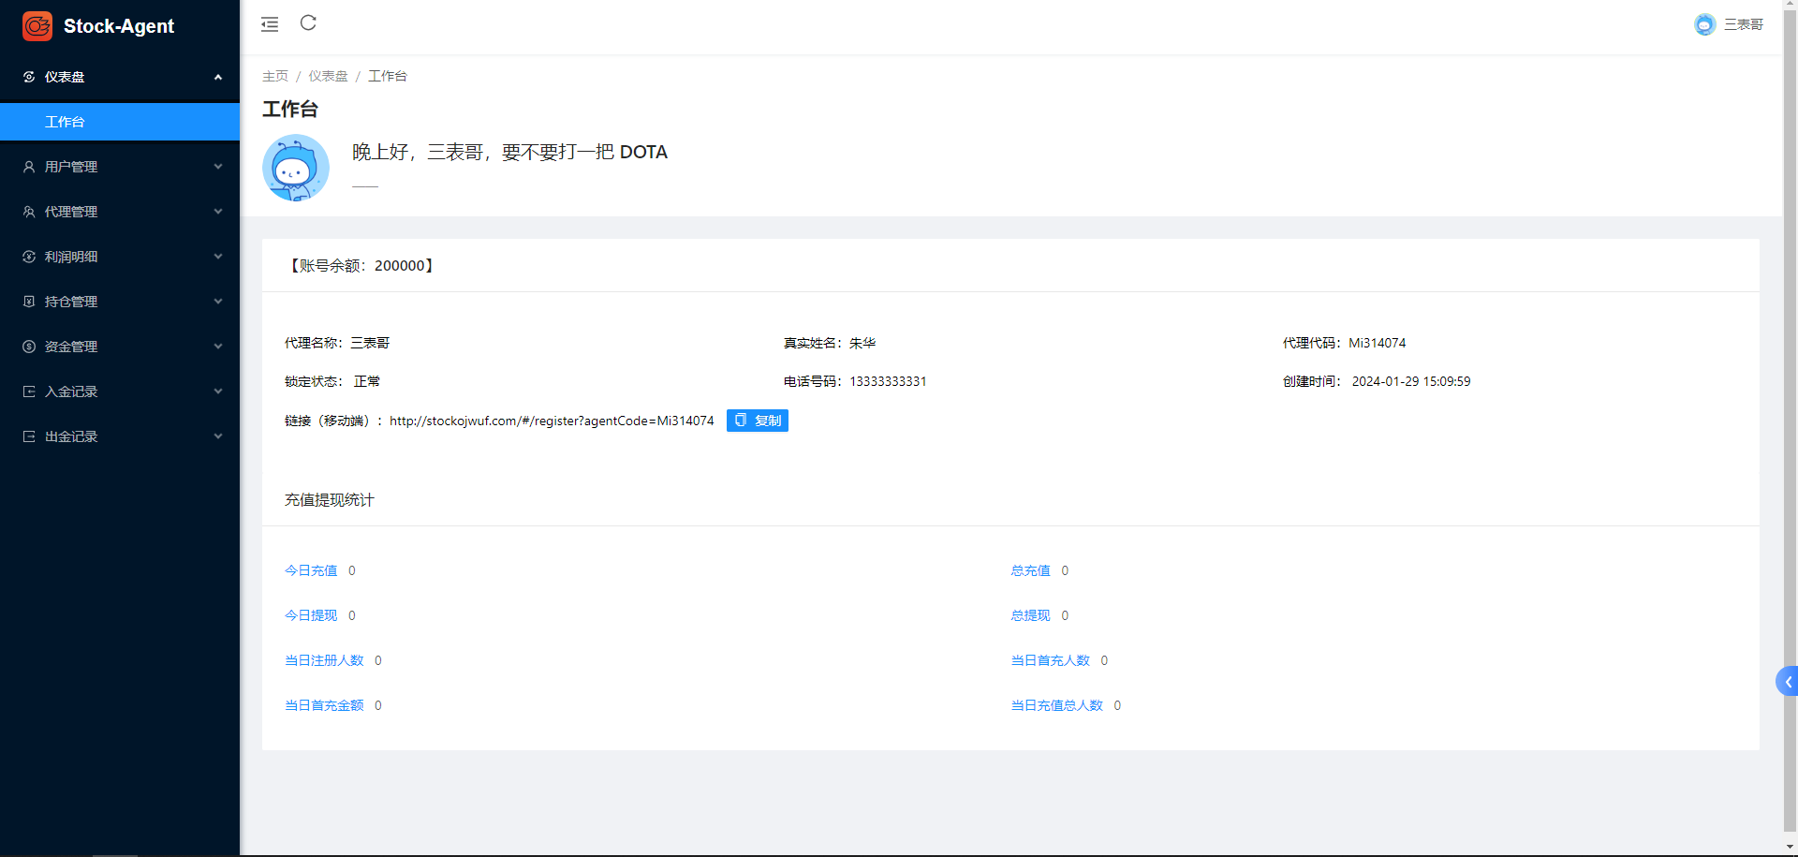The height and width of the screenshot is (857, 1798).
Task: Go to 主页 in the breadcrumb
Action: point(275,76)
